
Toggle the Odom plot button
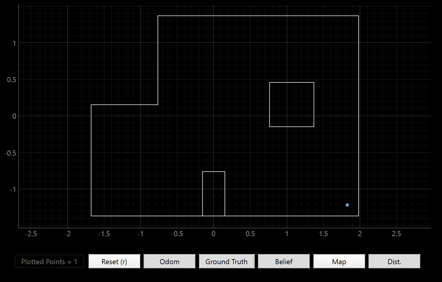(x=169, y=261)
